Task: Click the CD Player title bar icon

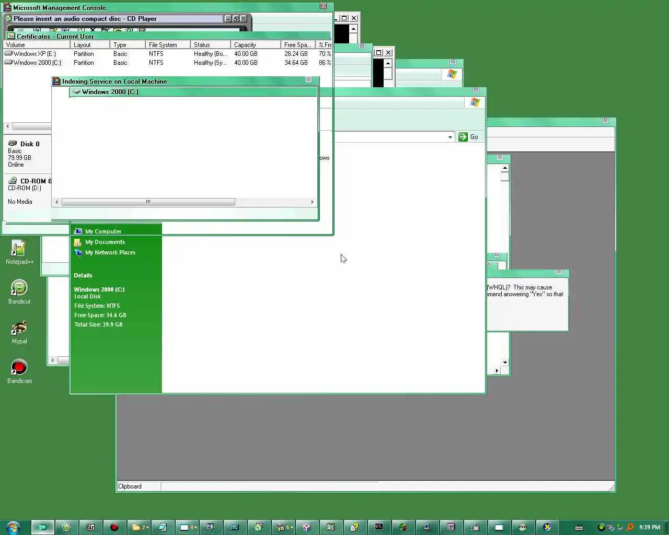Action: click(8, 18)
